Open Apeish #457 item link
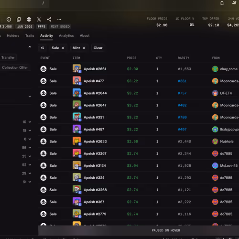Viewport: 239px width, 239px height. point(94,130)
